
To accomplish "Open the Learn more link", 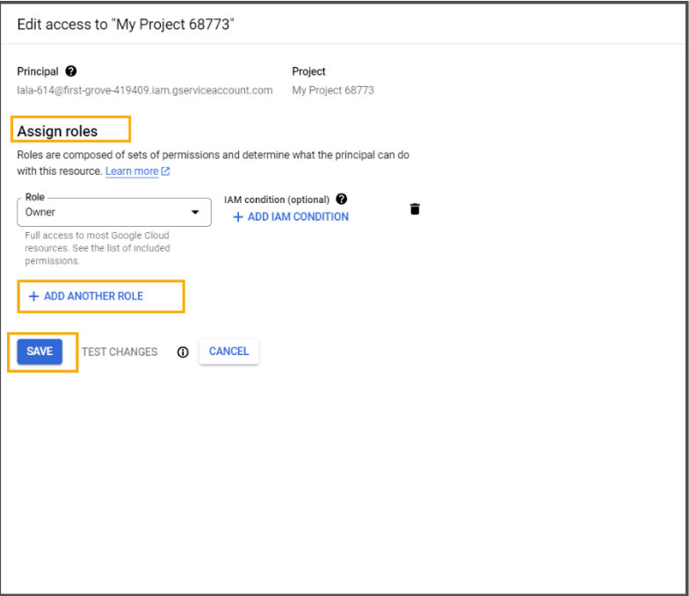I will pyautogui.click(x=132, y=171).
